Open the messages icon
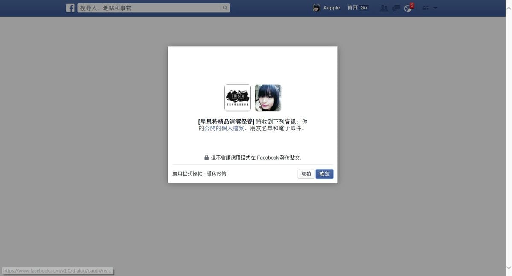Screen dimensions: 512x276 coord(396,8)
